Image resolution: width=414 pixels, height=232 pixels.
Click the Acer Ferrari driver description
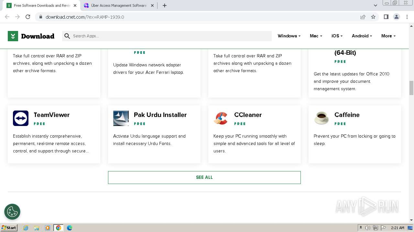coord(148,69)
